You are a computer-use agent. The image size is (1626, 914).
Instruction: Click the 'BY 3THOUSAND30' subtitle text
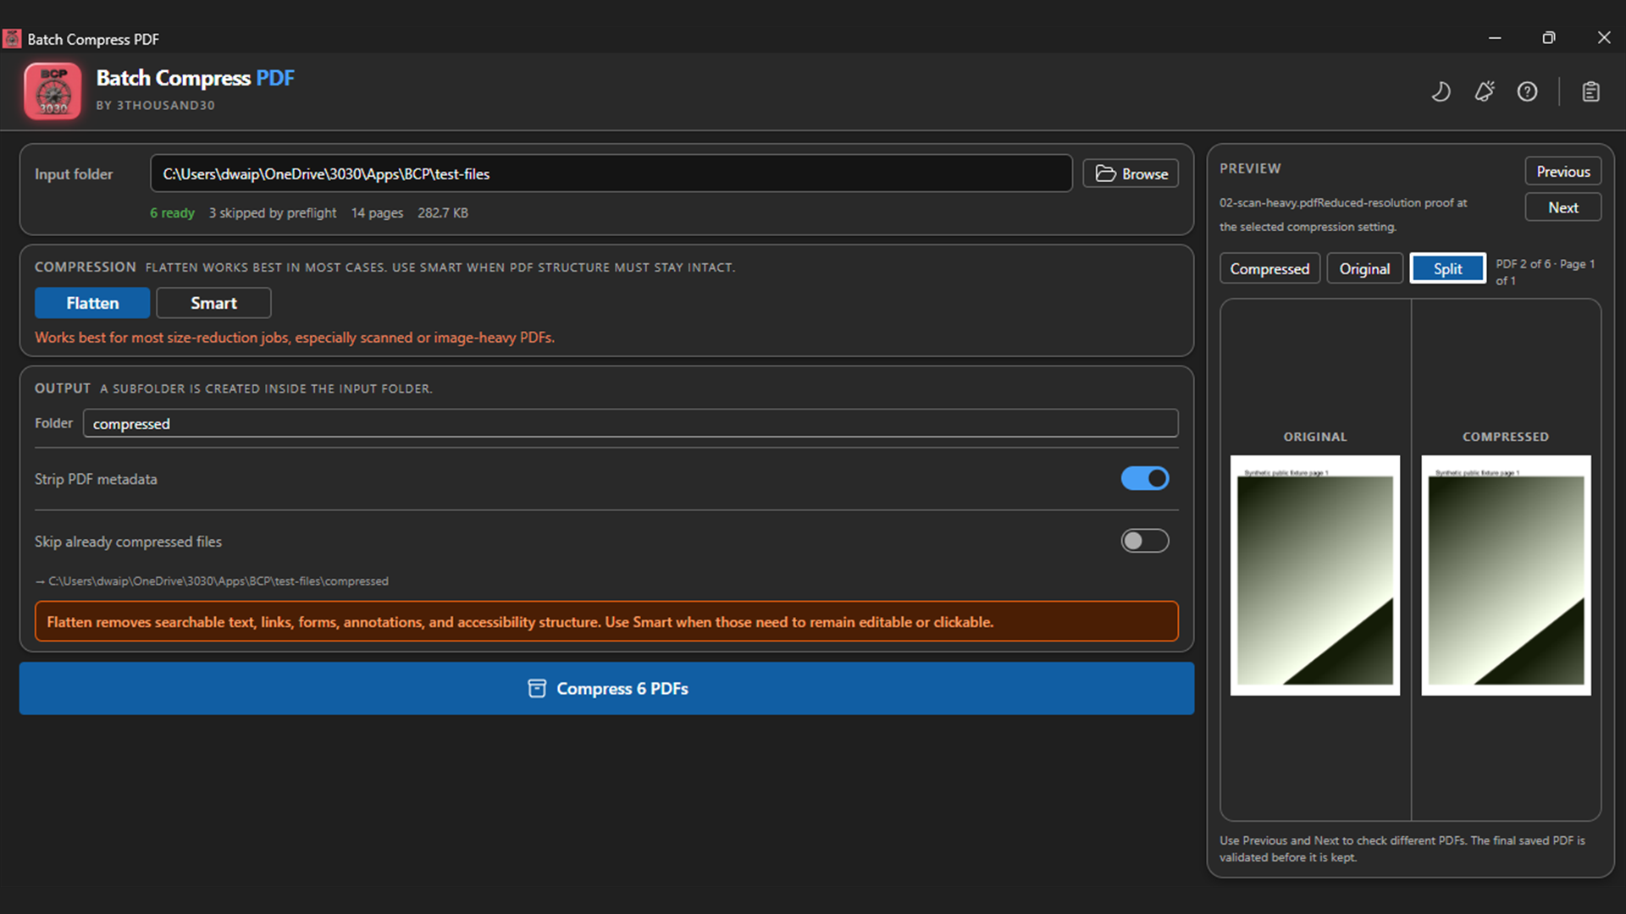pyautogui.click(x=155, y=105)
